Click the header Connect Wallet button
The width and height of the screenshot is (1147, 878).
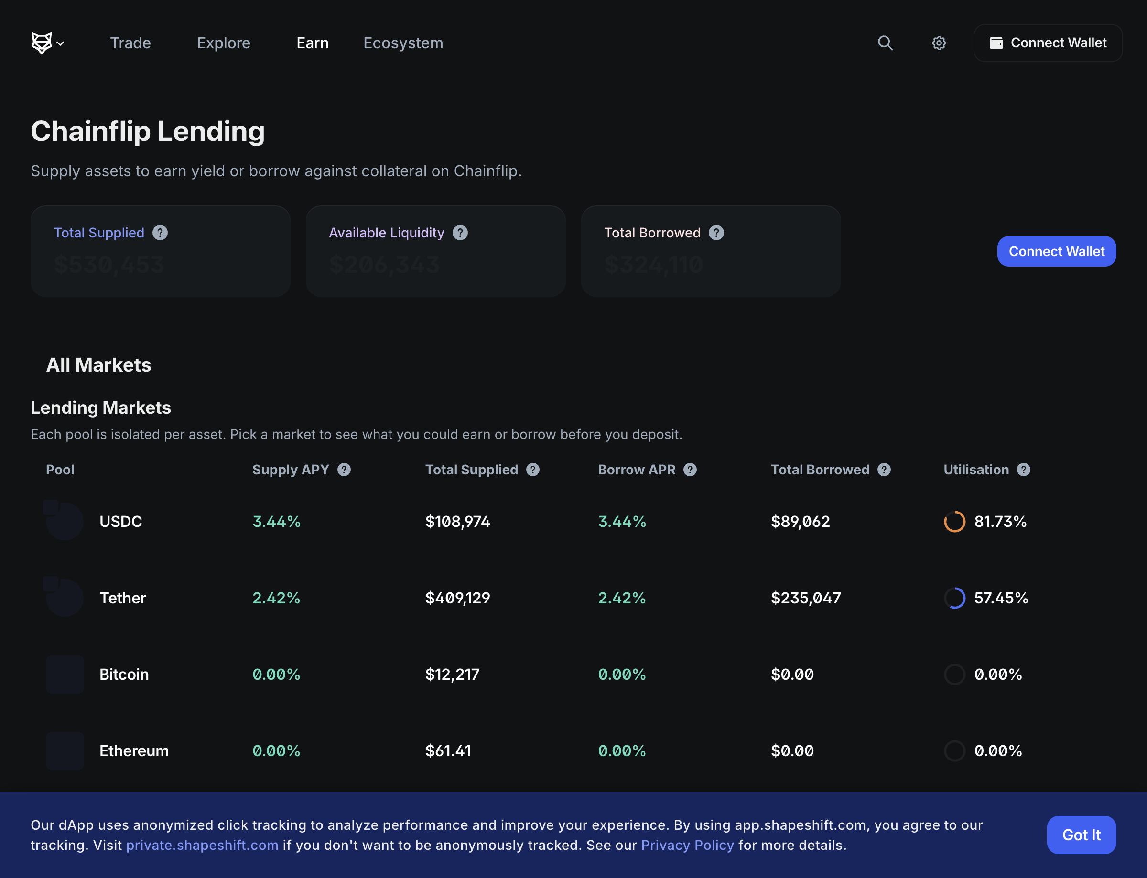(x=1047, y=43)
